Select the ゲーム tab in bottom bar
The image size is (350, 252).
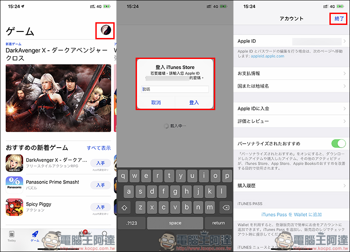(35, 236)
